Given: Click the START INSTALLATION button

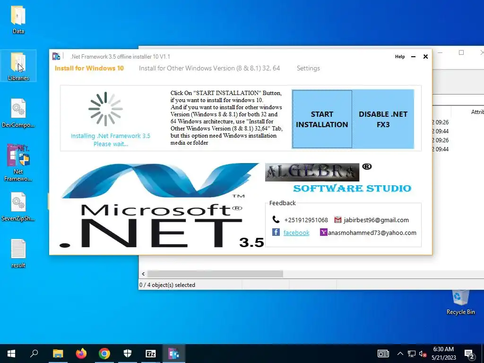Looking at the screenshot, I should (x=322, y=119).
